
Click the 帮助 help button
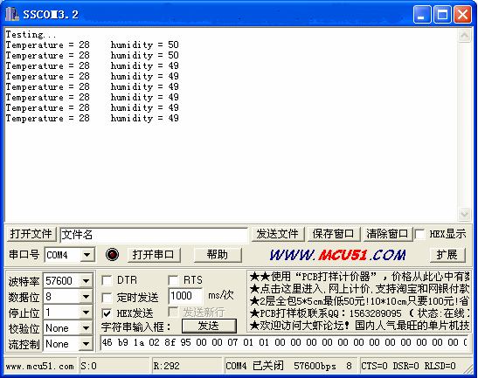(x=218, y=255)
